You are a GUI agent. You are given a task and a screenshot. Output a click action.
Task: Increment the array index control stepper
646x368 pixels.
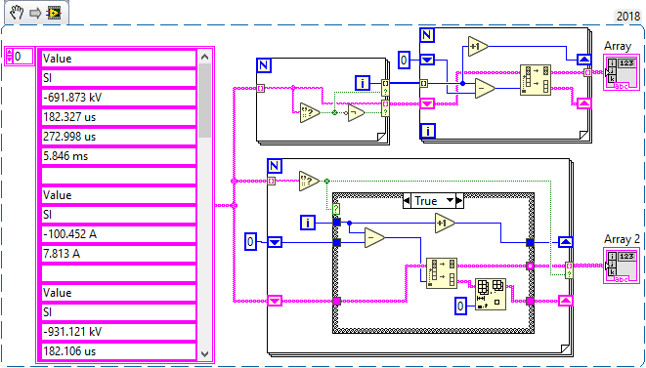click(x=9, y=53)
